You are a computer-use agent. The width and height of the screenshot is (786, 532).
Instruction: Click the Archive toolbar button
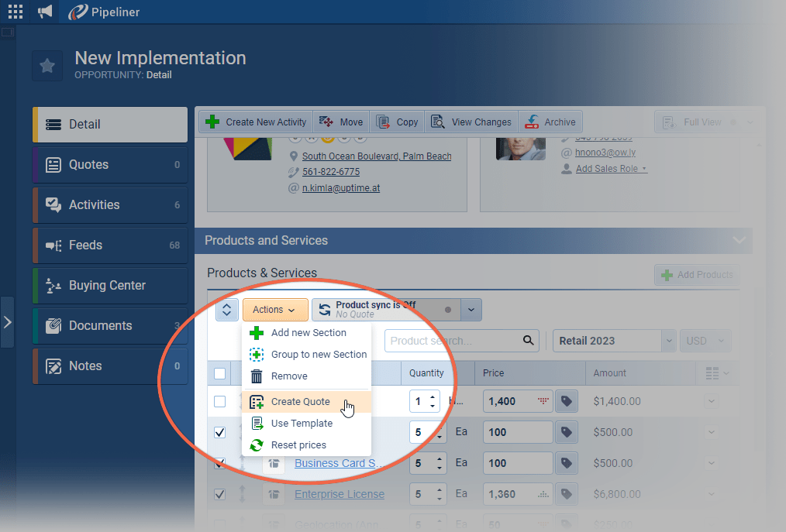tap(550, 122)
